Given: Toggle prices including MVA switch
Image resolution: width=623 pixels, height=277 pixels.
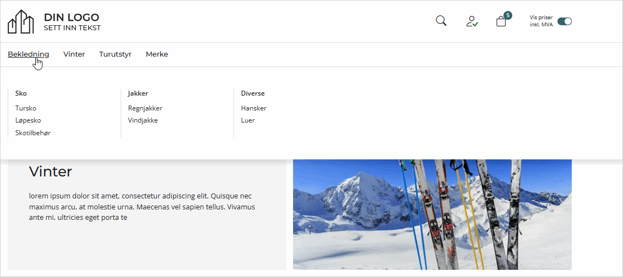Looking at the screenshot, I should [x=565, y=21].
